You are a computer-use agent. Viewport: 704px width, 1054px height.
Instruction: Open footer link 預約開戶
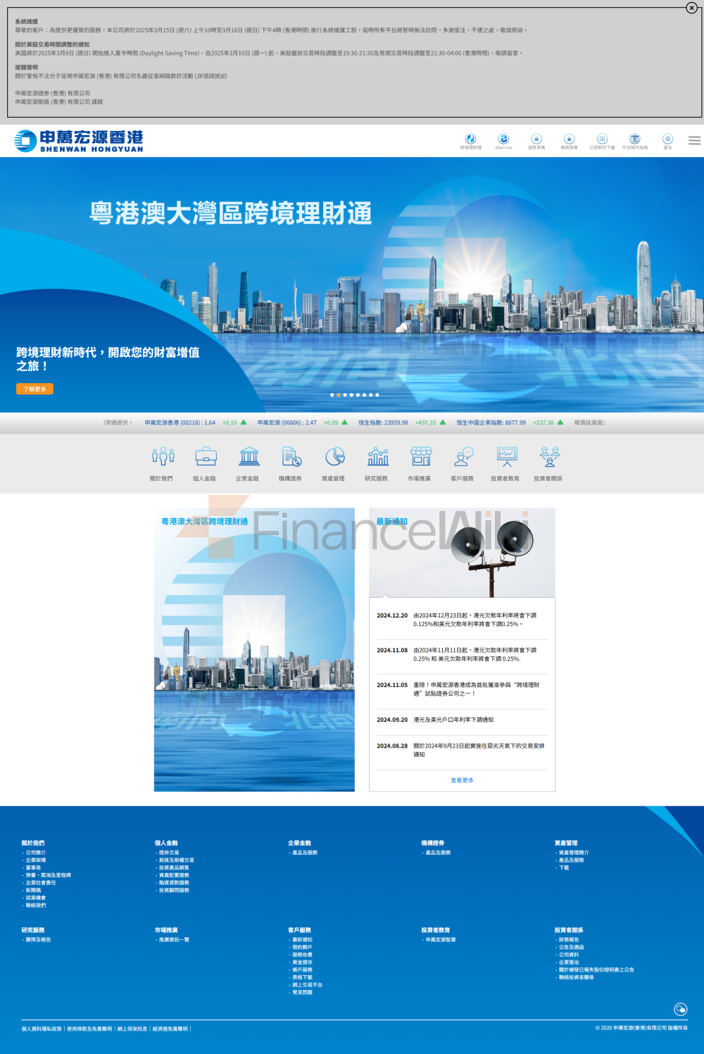302,948
